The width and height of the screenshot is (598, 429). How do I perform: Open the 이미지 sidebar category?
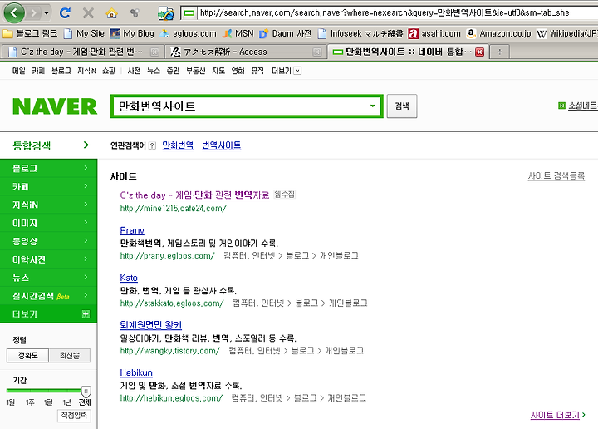pyautogui.click(x=48, y=224)
